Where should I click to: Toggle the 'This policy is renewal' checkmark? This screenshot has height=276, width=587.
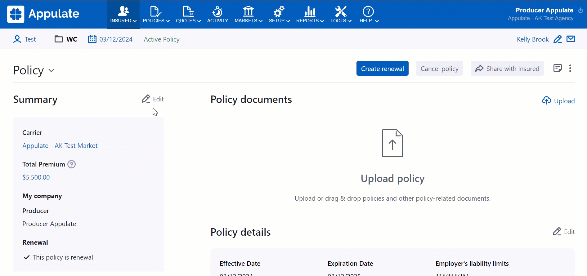click(x=27, y=257)
